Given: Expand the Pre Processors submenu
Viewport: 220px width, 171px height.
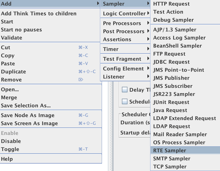Looking at the screenshot, I should click(x=125, y=23).
